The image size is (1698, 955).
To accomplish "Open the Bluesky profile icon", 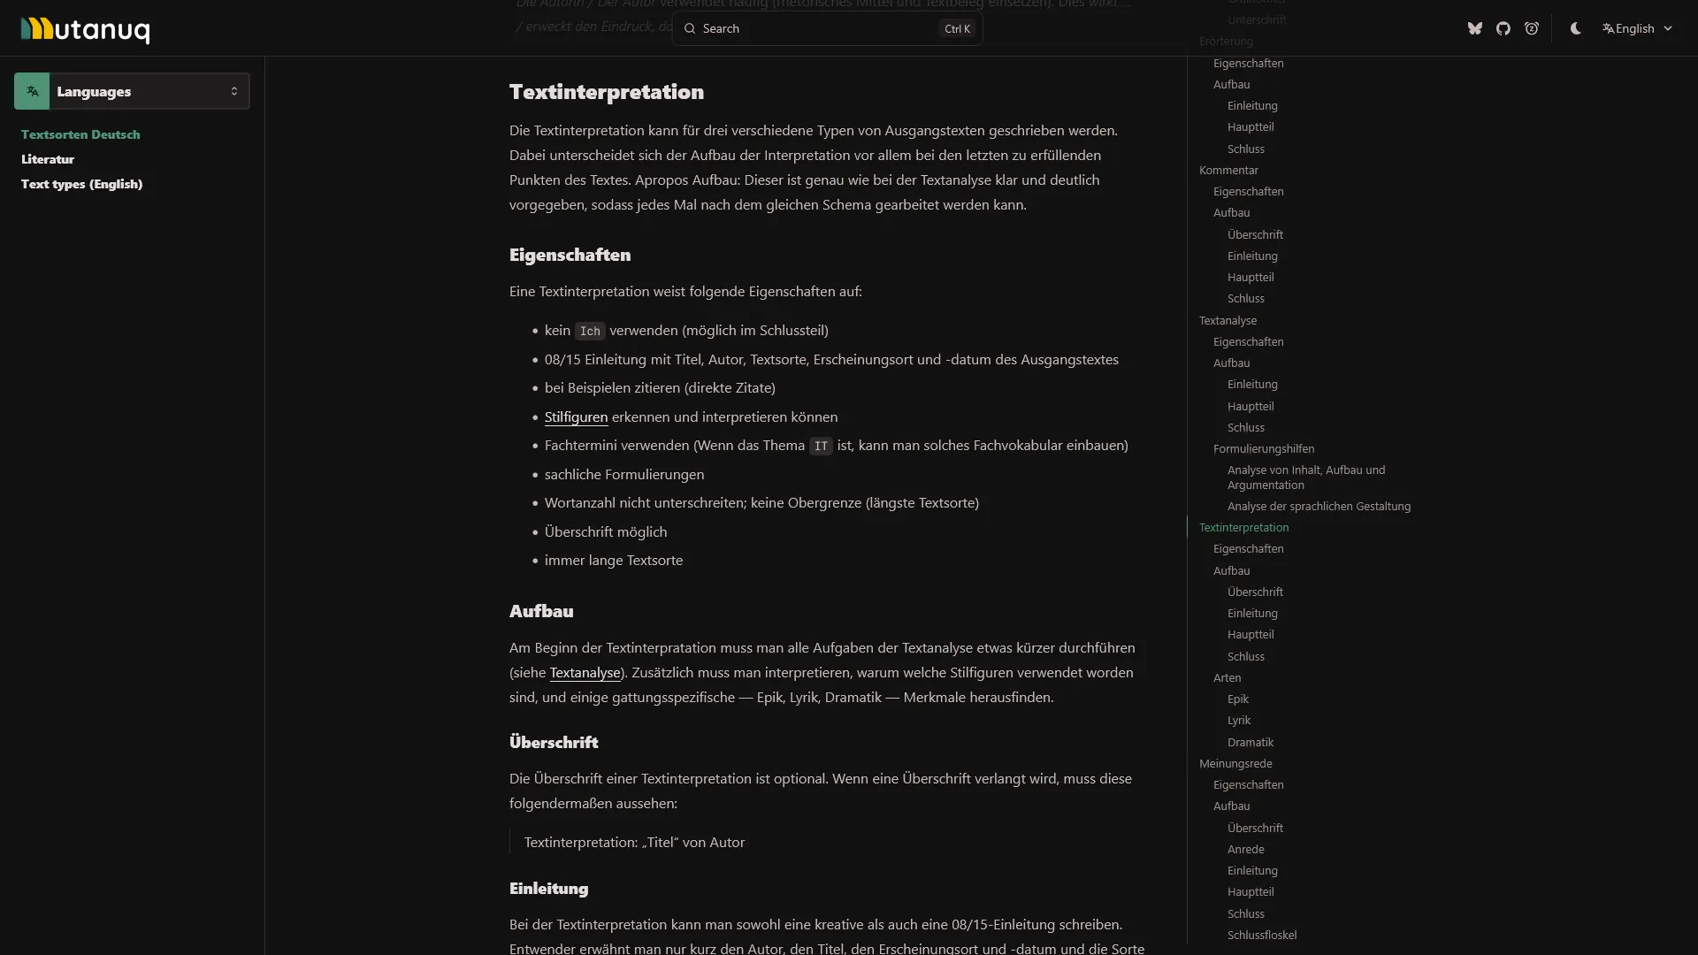I will click(1474, 28).
